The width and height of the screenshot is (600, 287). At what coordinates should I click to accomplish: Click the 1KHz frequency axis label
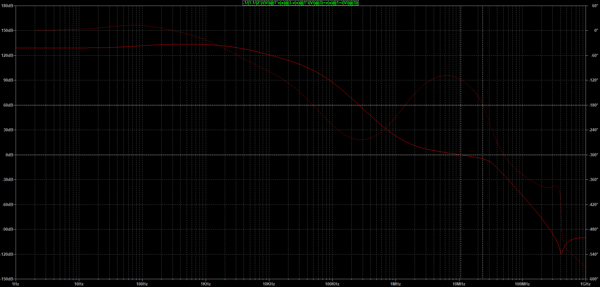(206, 284)
